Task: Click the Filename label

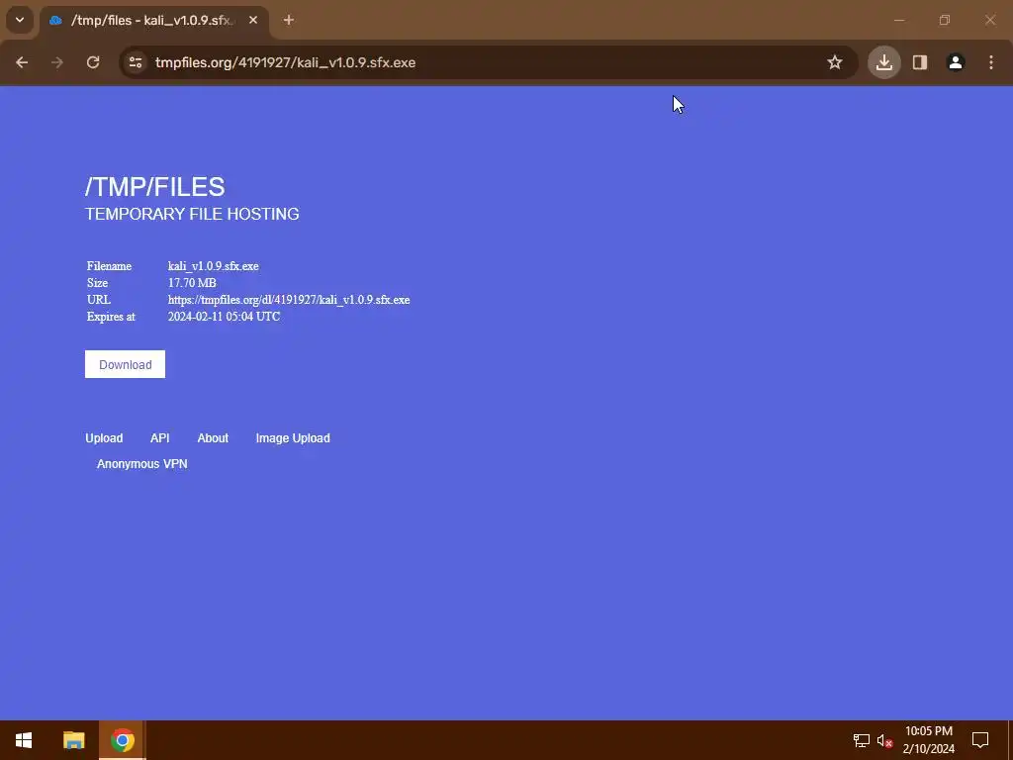Action: (x=109, y=266)
